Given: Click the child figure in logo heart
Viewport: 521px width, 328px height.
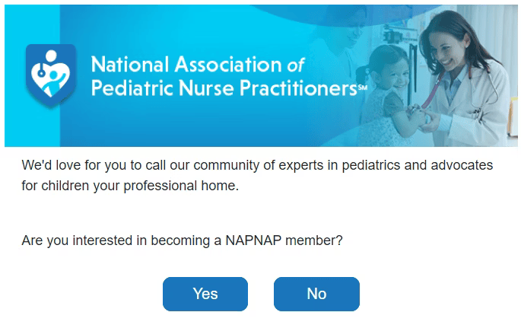Looking at the screenshot, I should [x=56, y=81].
